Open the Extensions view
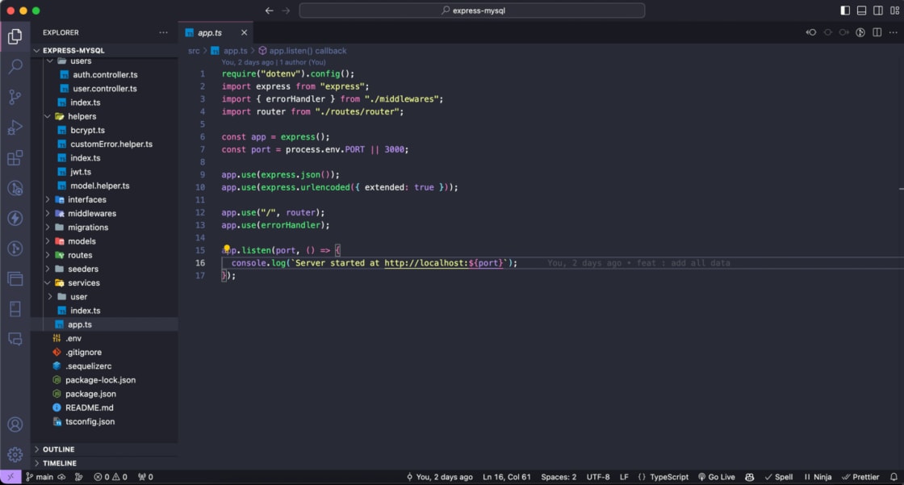Screen dimensions: 904x485 pyautogui.click(x=15, y=157)
